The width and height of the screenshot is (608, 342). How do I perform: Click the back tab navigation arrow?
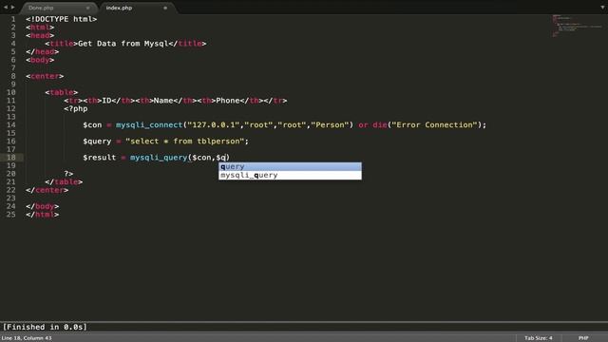click(x=6, y=7)
